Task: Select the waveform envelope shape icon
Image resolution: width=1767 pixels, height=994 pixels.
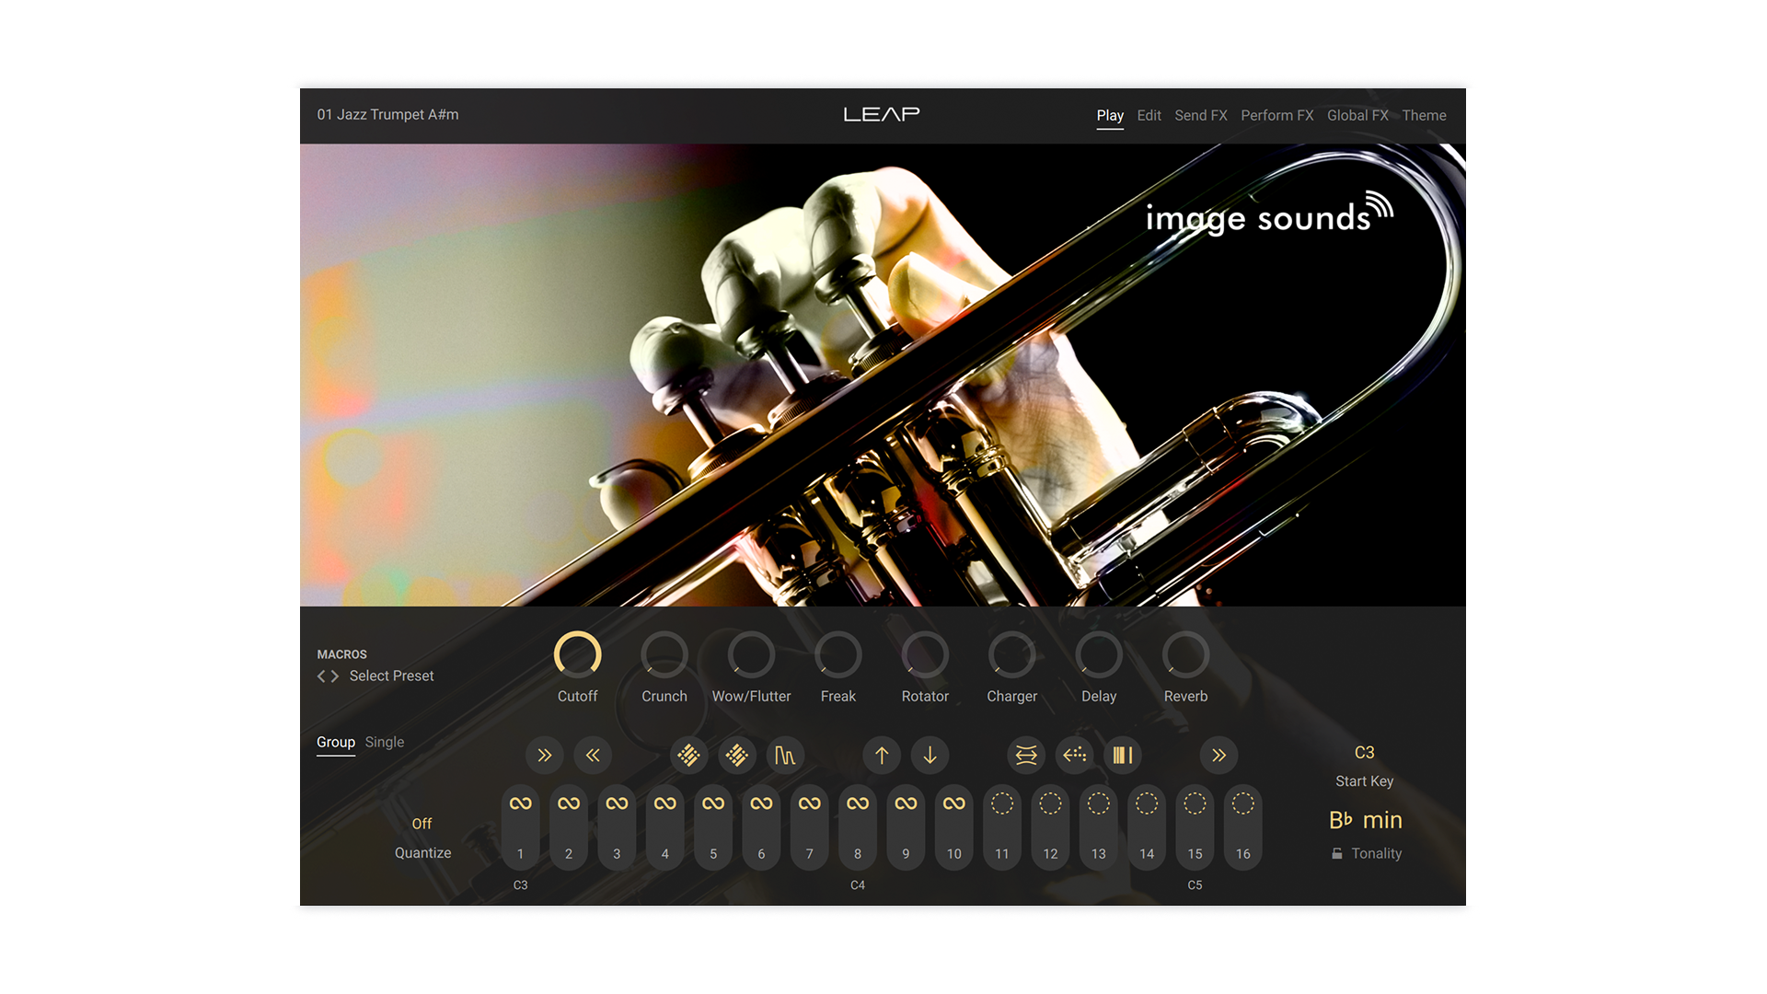Action: tap(784, 755)
